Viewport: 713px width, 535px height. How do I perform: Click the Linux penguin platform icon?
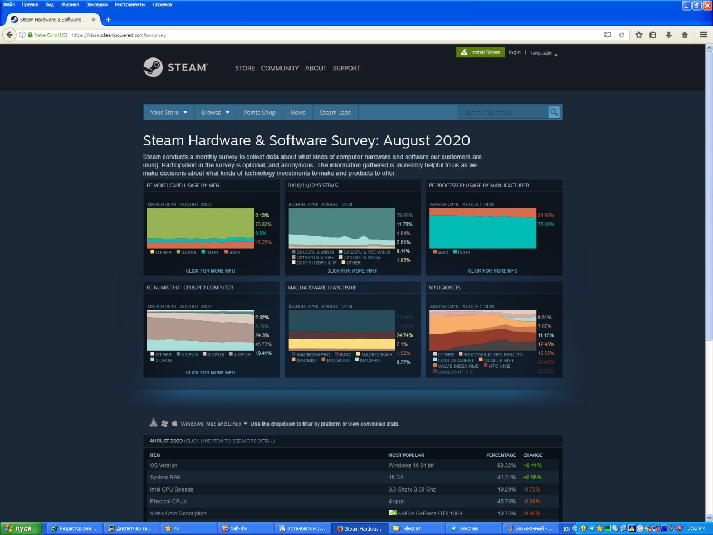(x=153, y=423)
